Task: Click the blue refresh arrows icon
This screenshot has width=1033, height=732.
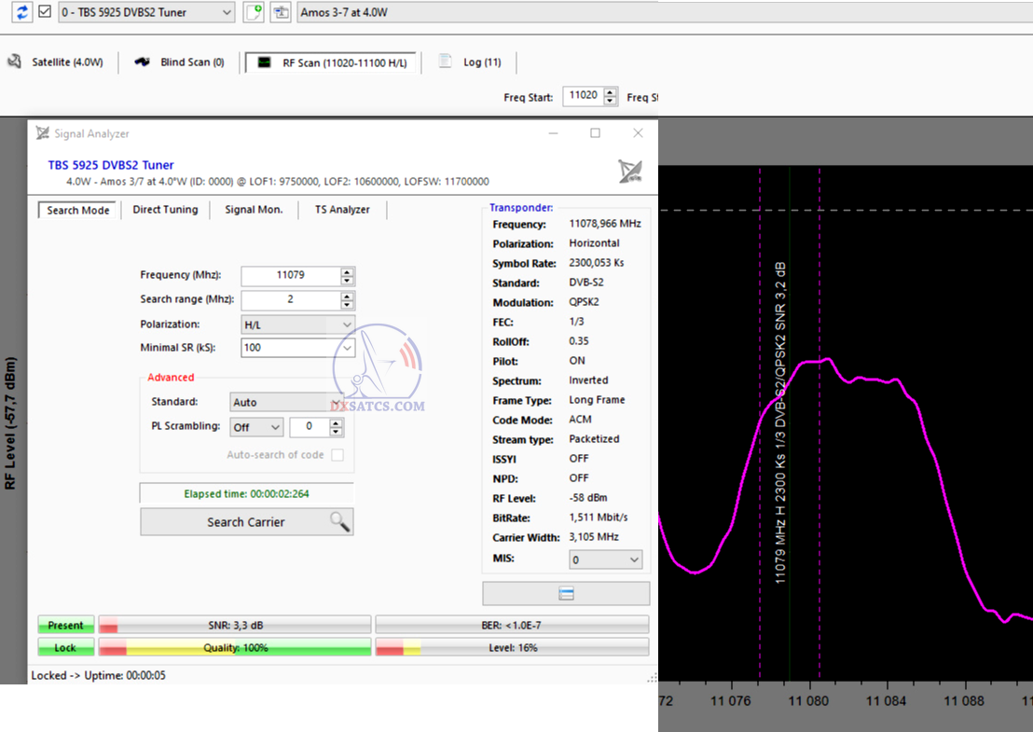Action: tap(23, 12)
